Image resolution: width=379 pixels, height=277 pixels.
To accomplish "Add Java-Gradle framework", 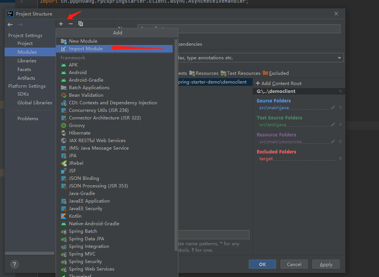I will point(114,193).
